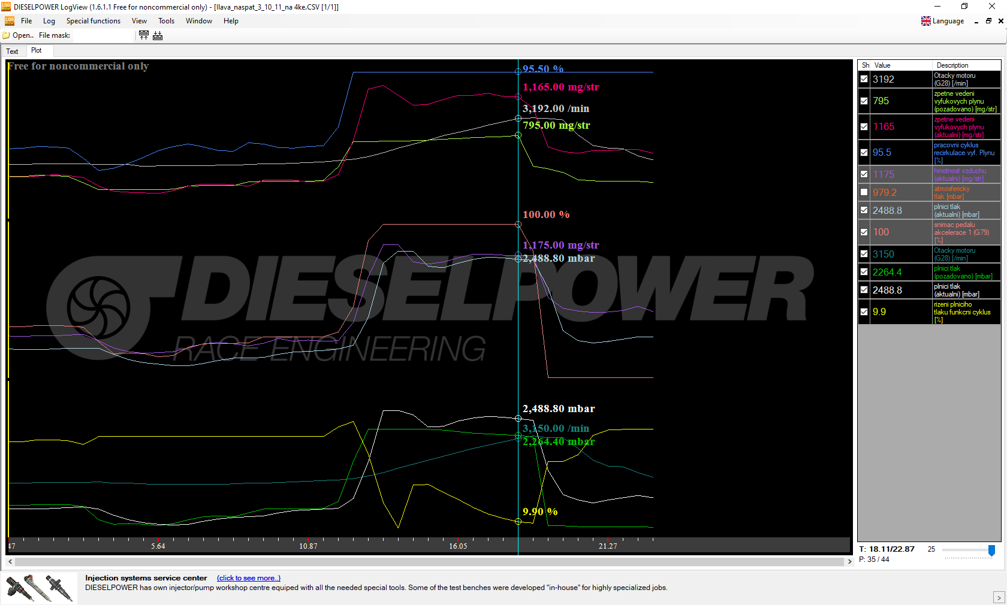Image resolution: width=1007 pixels, height=605 pixels.
Task: Hide the 9.9 rizeni plniciho tlaku series
Action: 864,312
